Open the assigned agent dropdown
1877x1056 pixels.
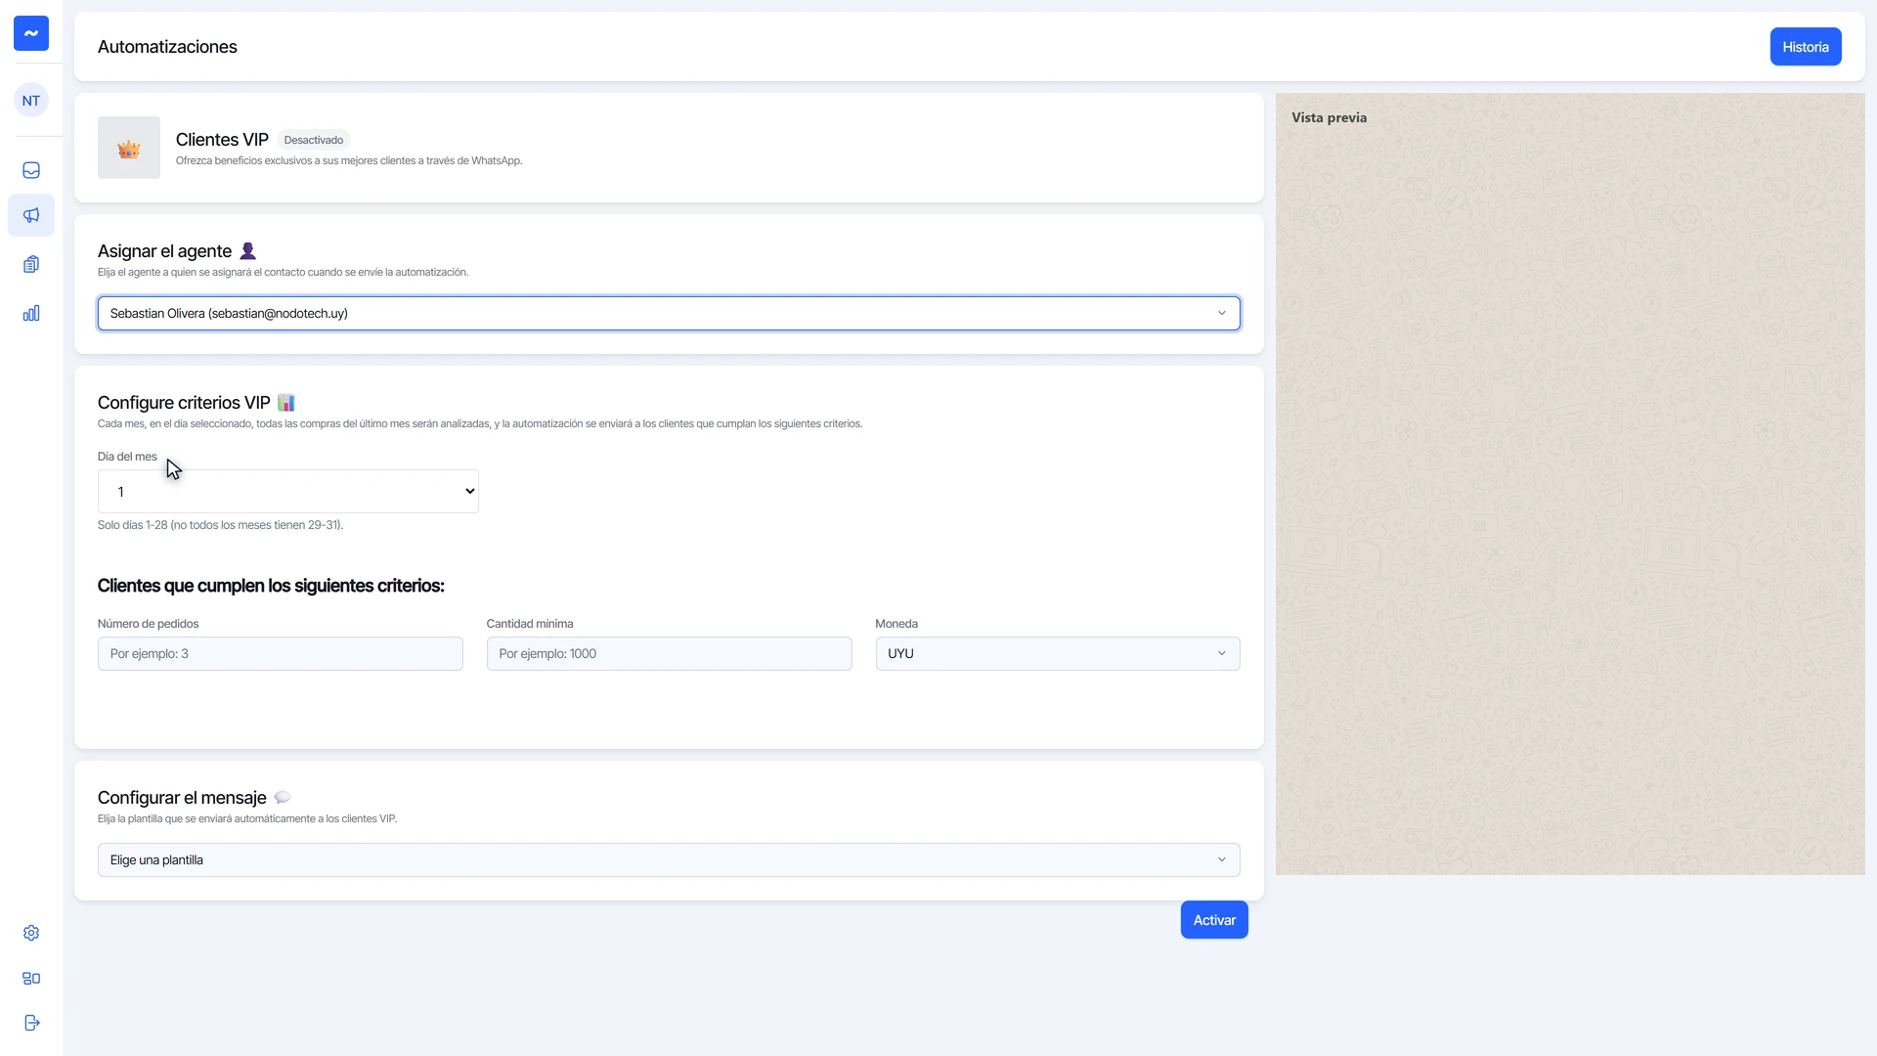coord(669,314)
